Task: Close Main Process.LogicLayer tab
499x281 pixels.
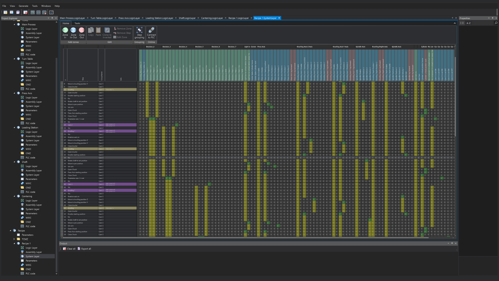Action: point(88,18)
